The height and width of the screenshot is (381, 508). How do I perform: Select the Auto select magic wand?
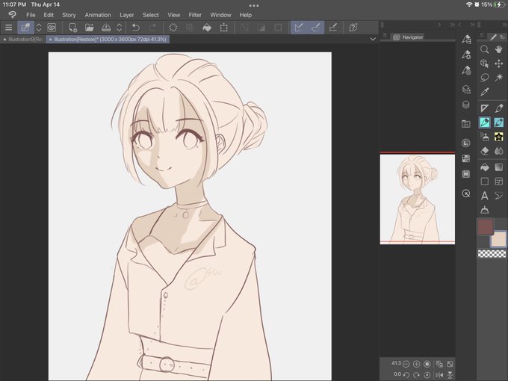(498, 78)
